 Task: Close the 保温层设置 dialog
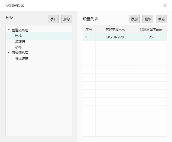click(165, 5)
